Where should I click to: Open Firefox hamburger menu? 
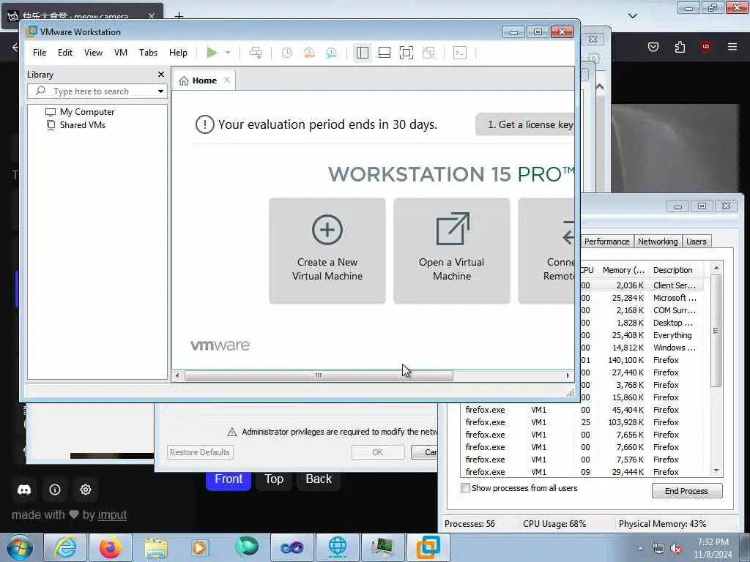(x=732, y=47)
